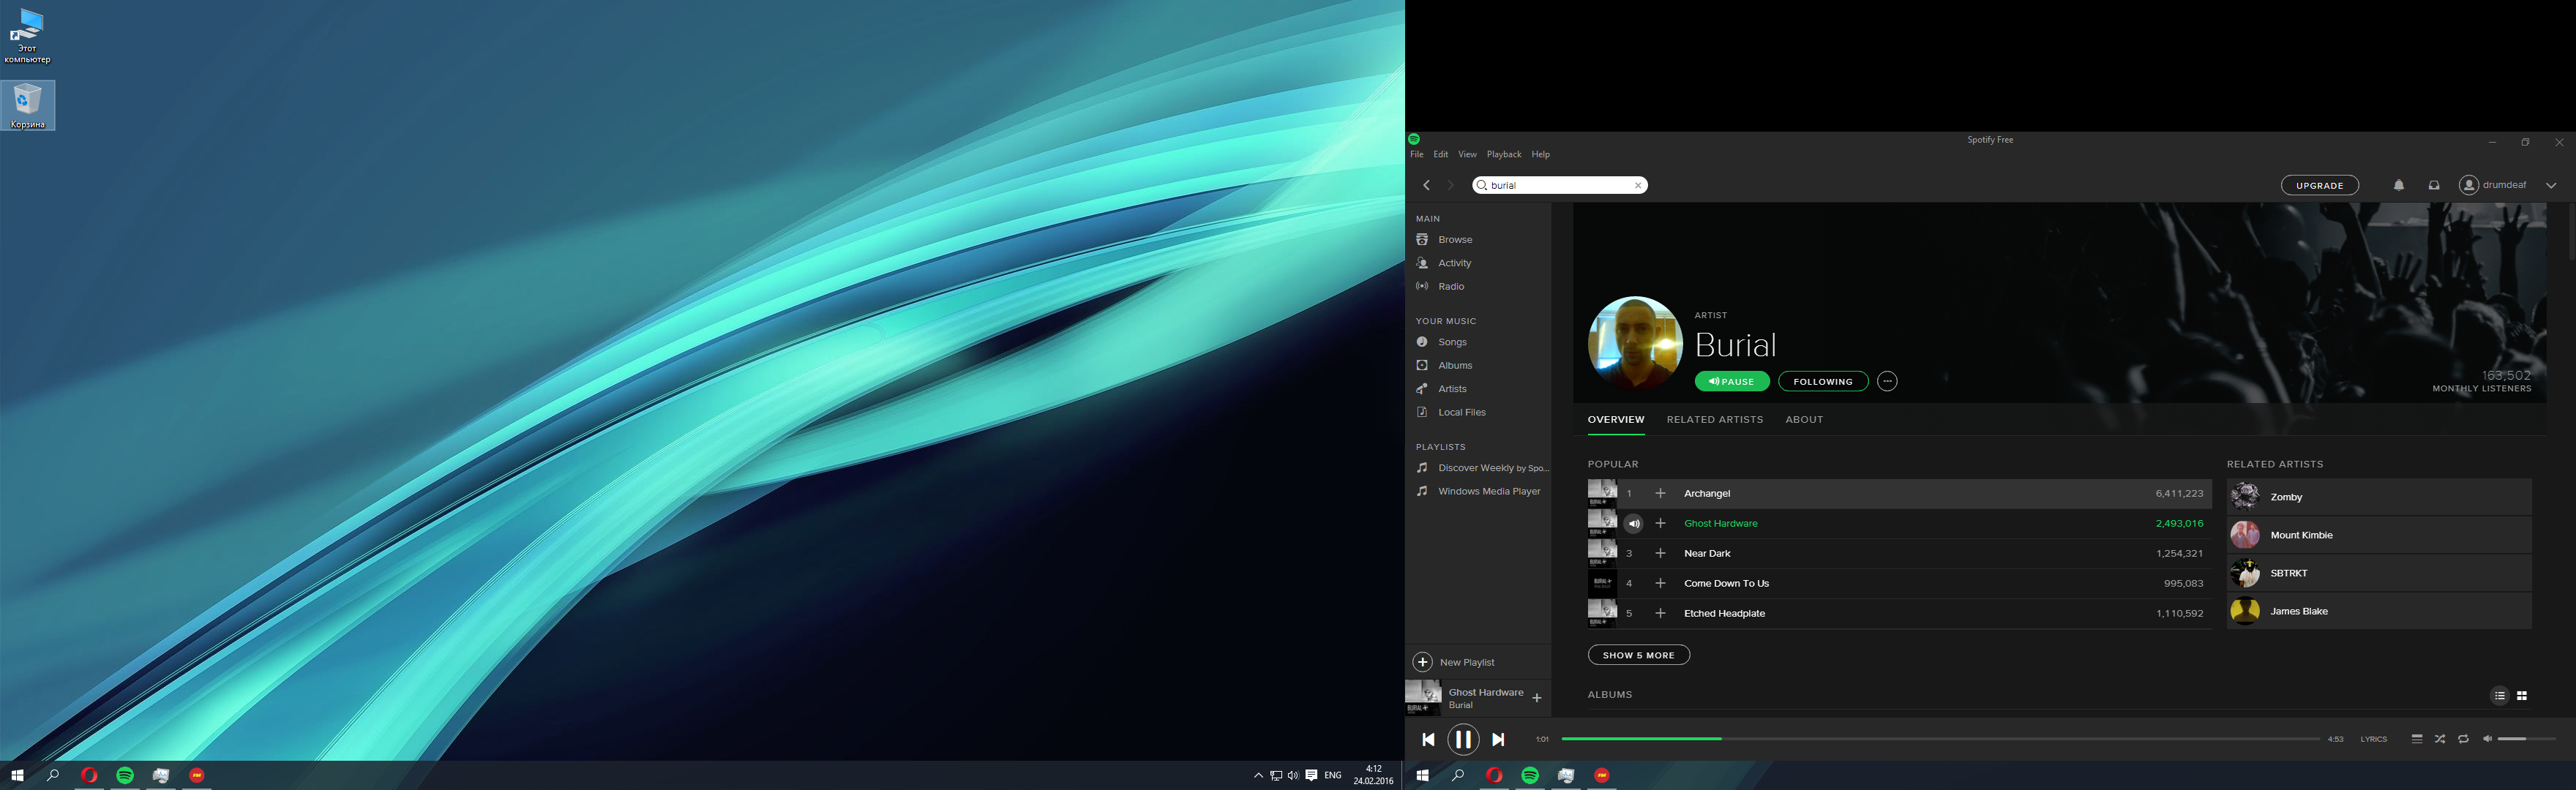The width and height of the screenshot is (2576, 790).
Task: Open the Edit menu
Action: [x=1440, y=155]
